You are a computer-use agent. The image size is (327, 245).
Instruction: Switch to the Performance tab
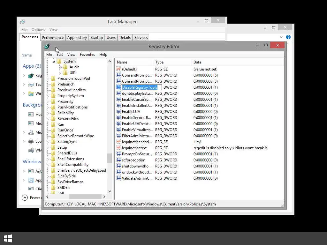coord(53,38)
